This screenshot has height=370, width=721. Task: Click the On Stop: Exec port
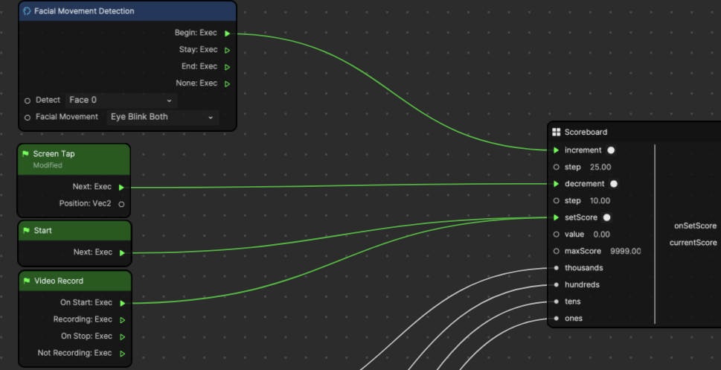click(x=122, y=336)
